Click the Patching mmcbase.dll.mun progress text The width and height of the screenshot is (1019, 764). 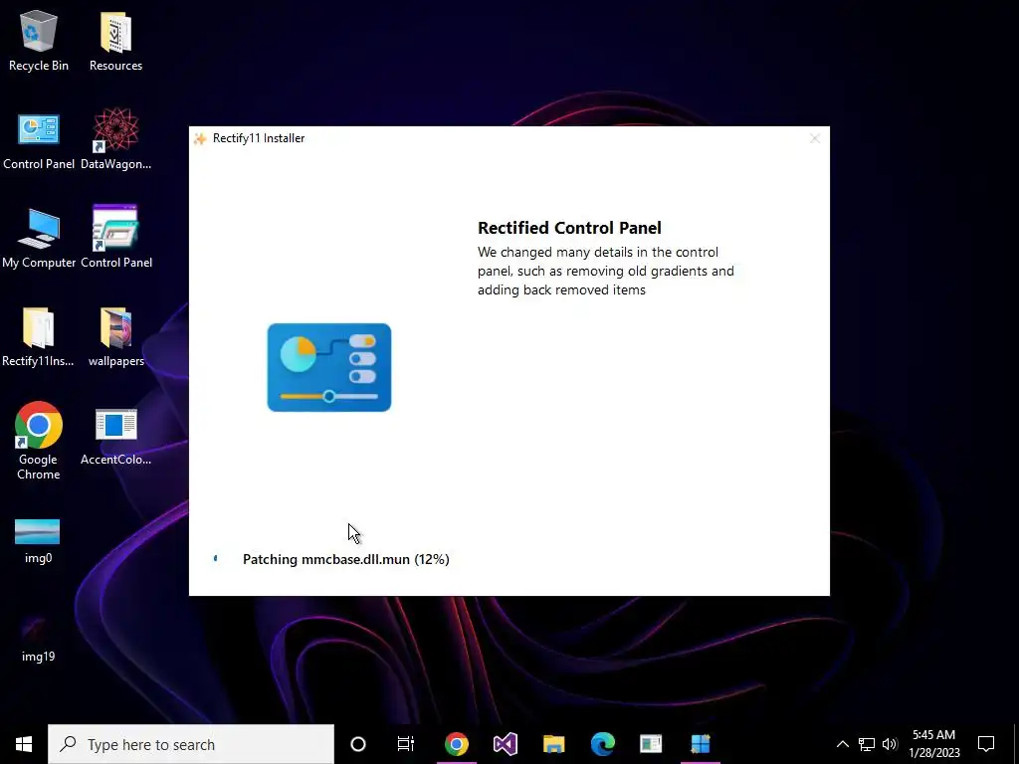click(x=345, y=559)
